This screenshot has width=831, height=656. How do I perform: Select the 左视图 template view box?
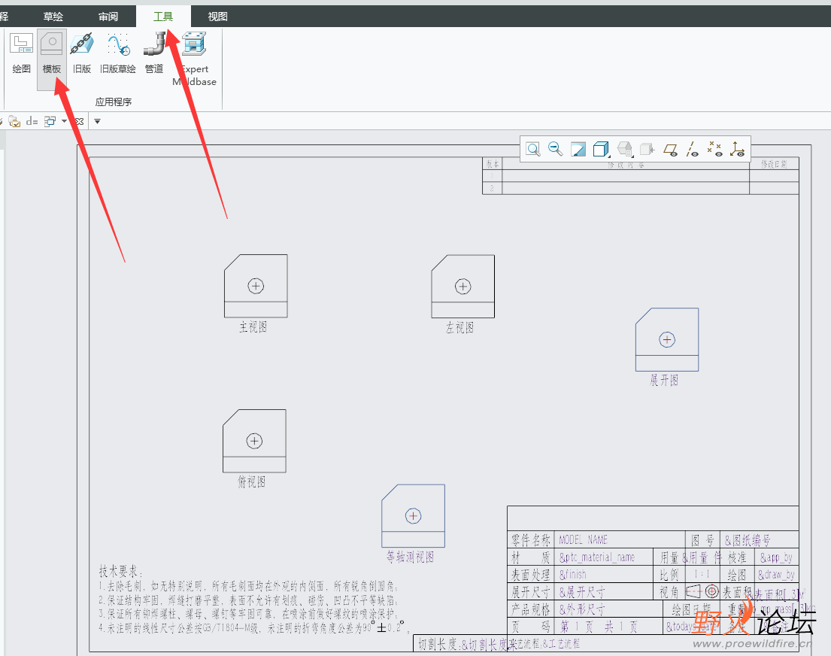point(463,287)
